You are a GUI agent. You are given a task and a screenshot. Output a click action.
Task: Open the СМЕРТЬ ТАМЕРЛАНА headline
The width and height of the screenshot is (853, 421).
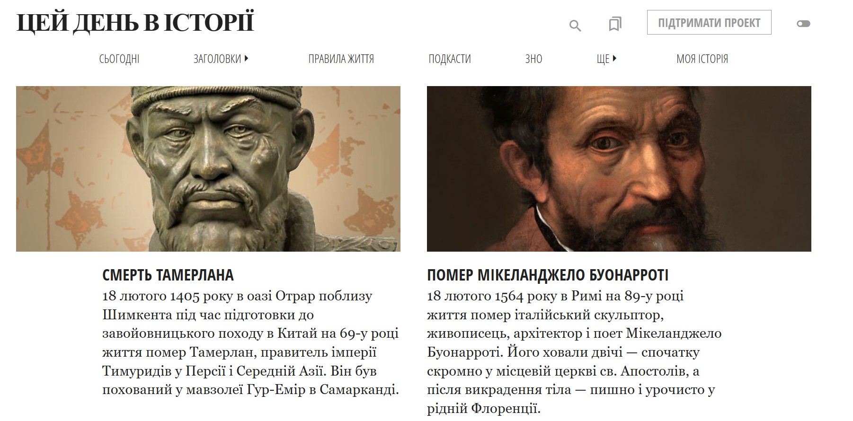[168, 275]
